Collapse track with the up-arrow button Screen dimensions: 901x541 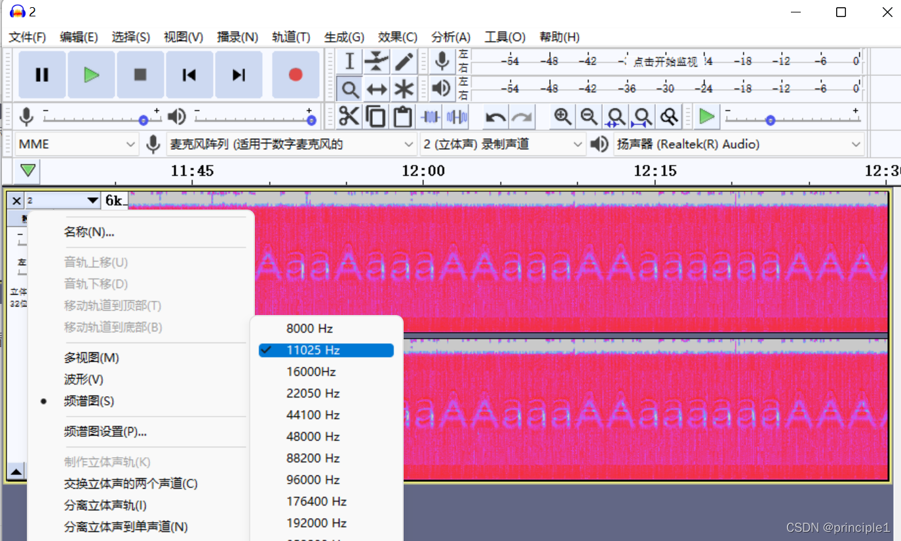(16, 470)
